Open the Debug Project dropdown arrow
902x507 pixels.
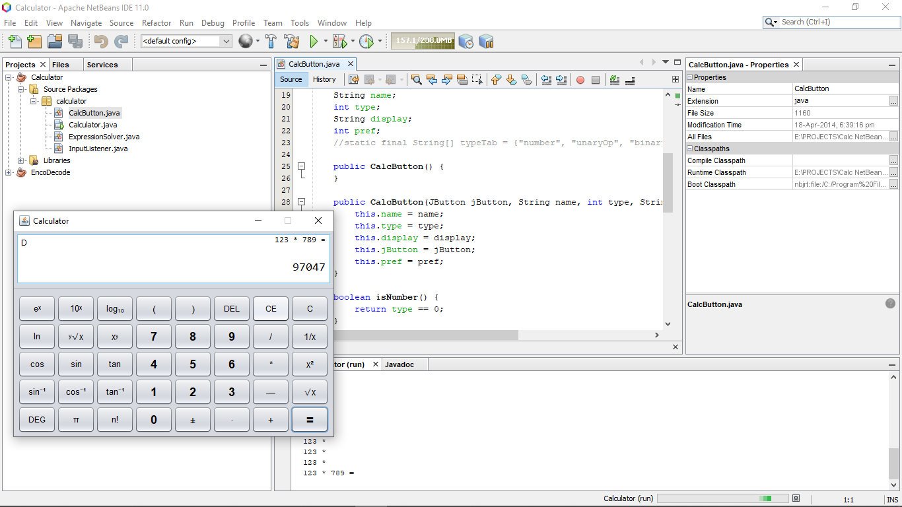point(353,42)
